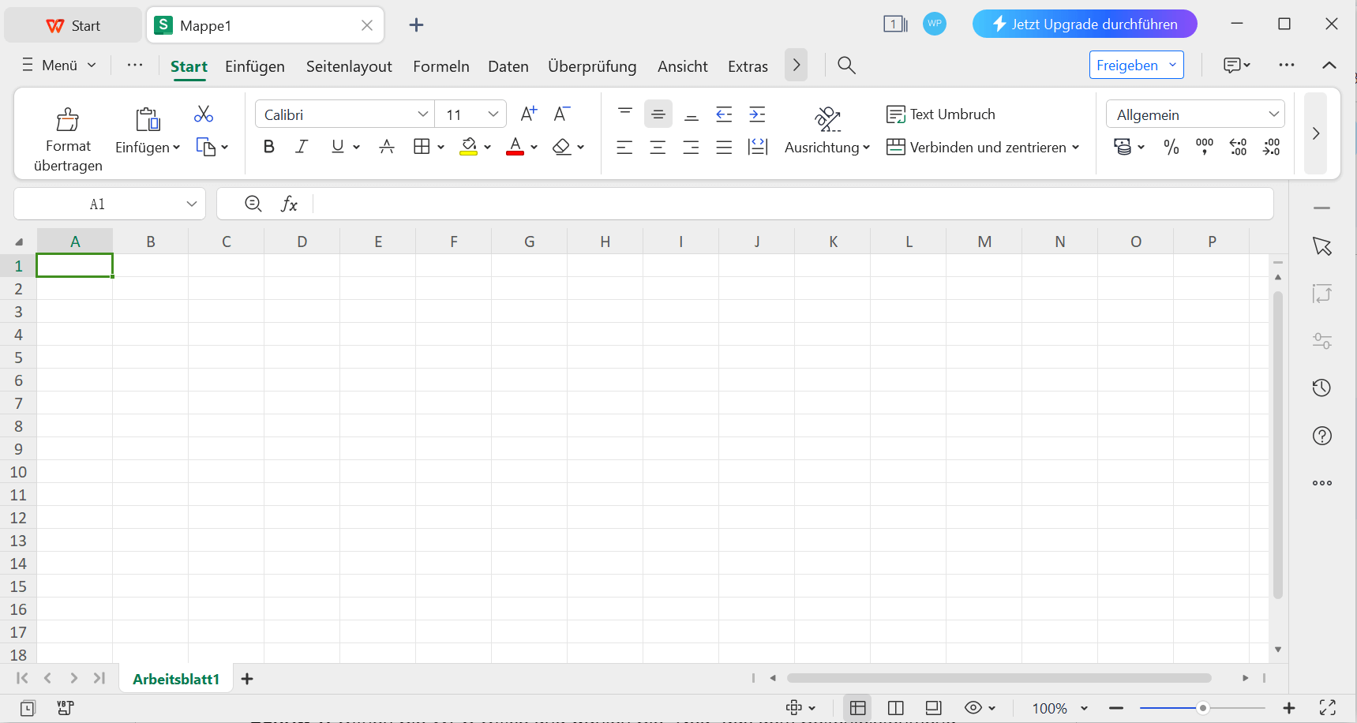Toggle Text Umbruch for the cell
Screen dimensions: 1357x723
coord(941,114)
